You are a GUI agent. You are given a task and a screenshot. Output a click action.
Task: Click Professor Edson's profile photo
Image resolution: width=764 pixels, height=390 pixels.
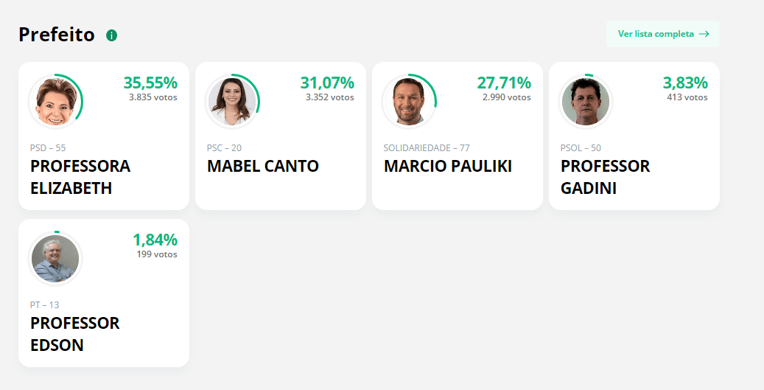click(55, 258)
